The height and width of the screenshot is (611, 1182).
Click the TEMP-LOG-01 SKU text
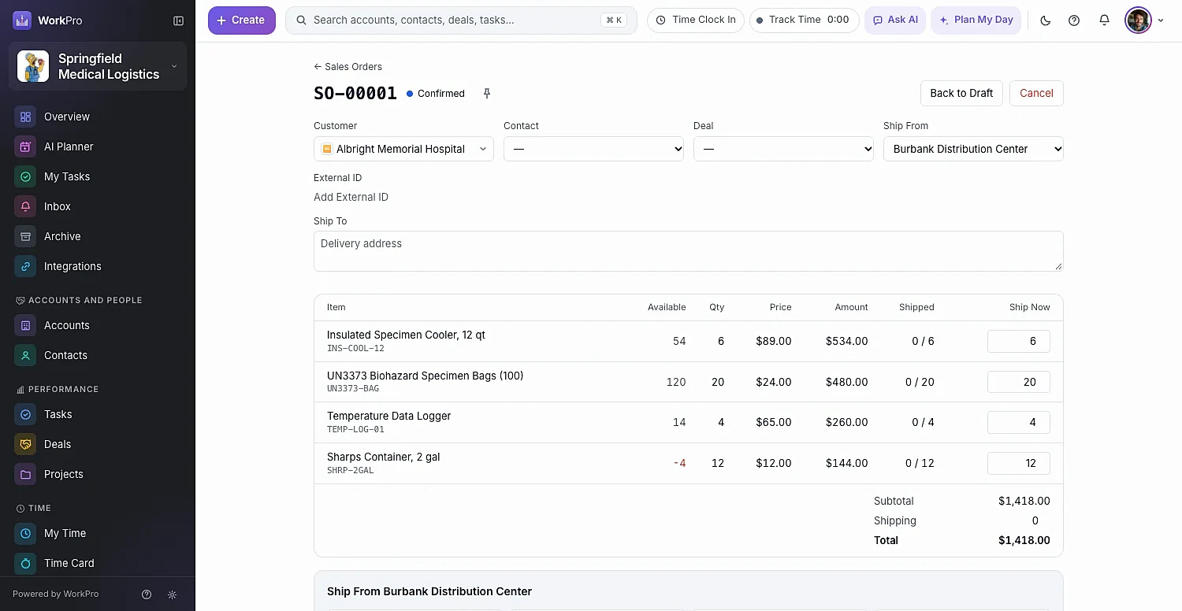point(355,430)
